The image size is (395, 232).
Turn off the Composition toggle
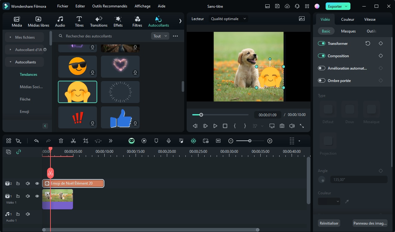[322, 56]
